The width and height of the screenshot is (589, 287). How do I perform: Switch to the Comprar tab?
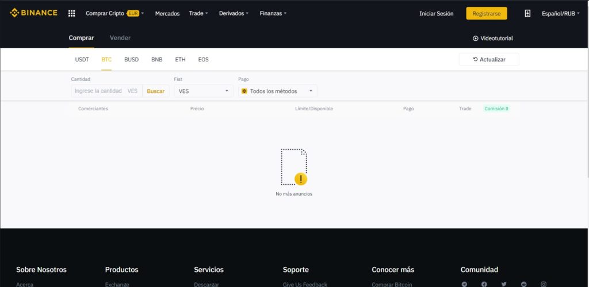pos(82,38)
